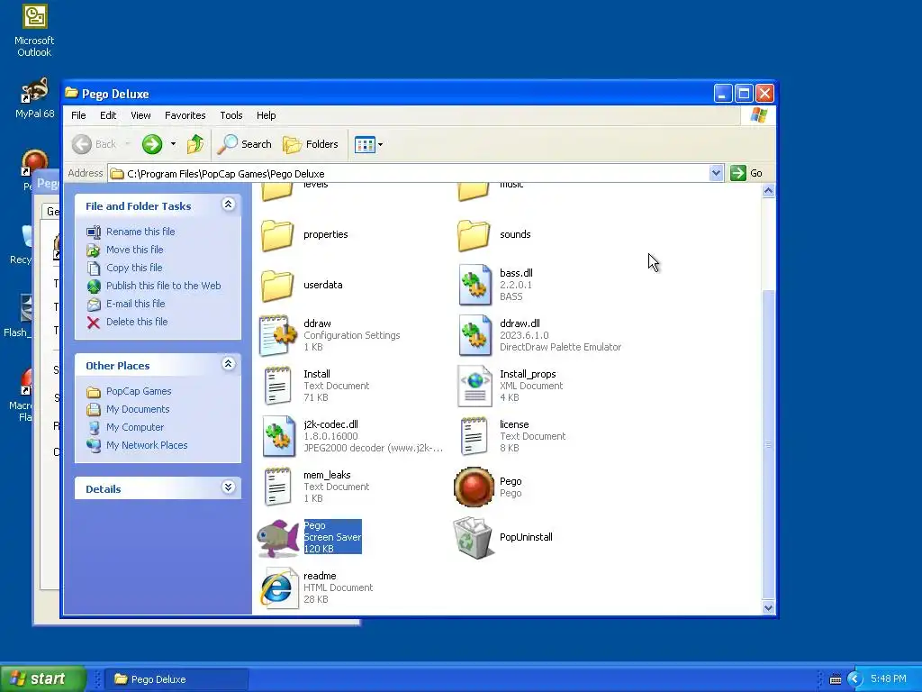This screenshot has height=692, width=922.
Task: Open the Microsoft Outlook desktop icon
Action: point(34,31)
